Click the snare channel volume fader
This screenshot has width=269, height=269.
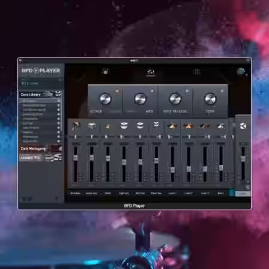(91, 158)
